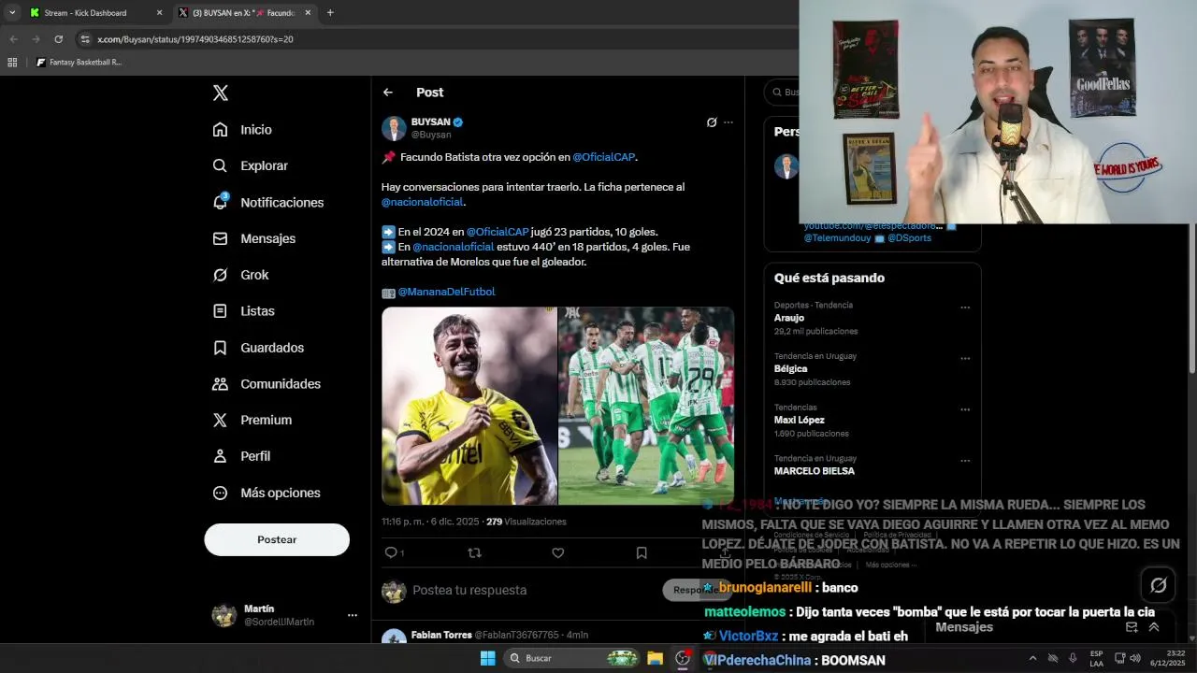Image resolution: width=1197 pixels, height=673 pixels.
Task: Open account menu for Martín @SordelliMartin
Action: coord(353,615)
